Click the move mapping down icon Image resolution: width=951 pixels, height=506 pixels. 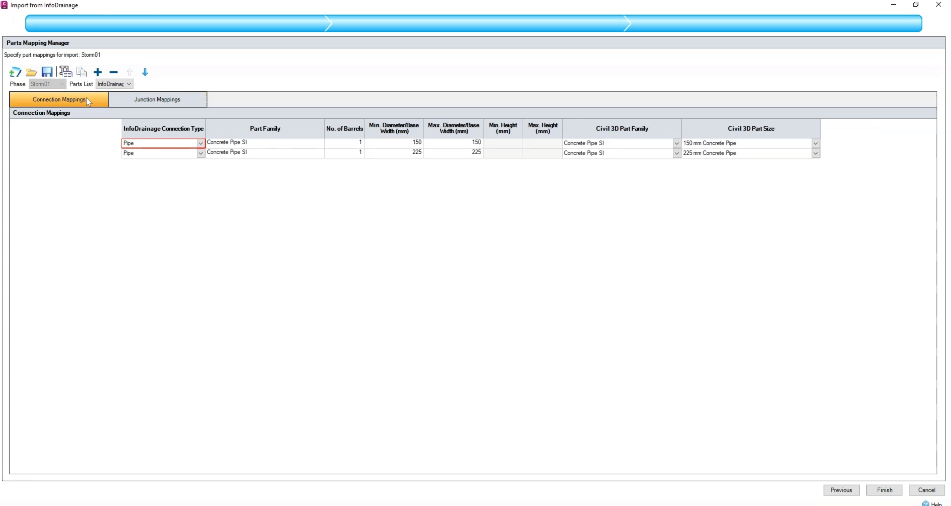pos(145,72)
